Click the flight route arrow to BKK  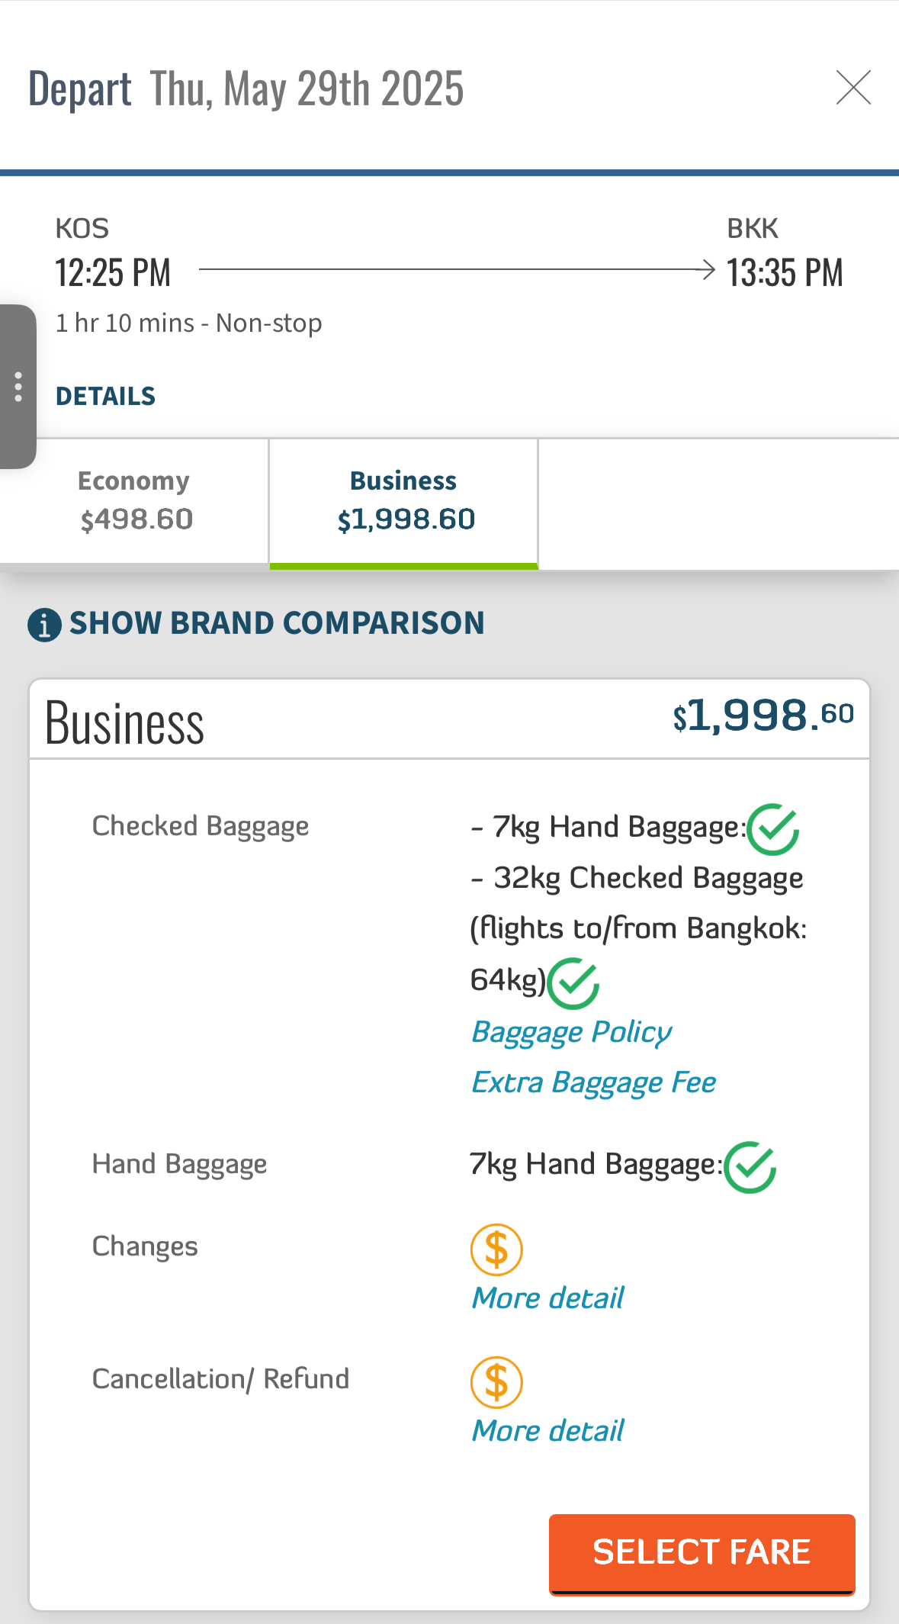457,269
